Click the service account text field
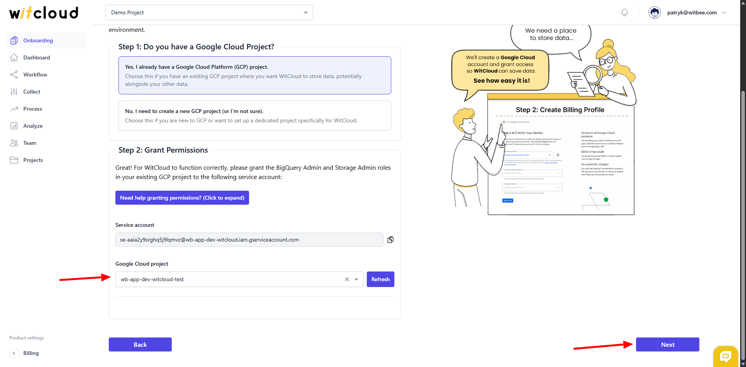This screenshot has height=367, width=746. tap(249, 240)
